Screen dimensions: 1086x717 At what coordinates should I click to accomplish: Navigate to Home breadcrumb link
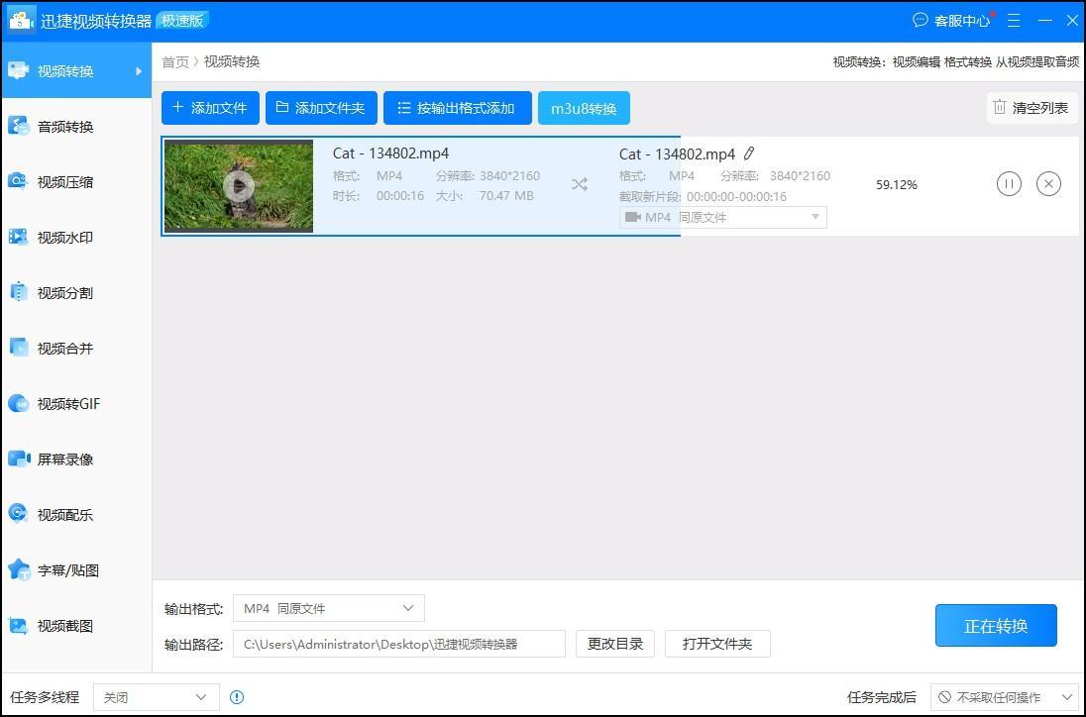point(174,62)
